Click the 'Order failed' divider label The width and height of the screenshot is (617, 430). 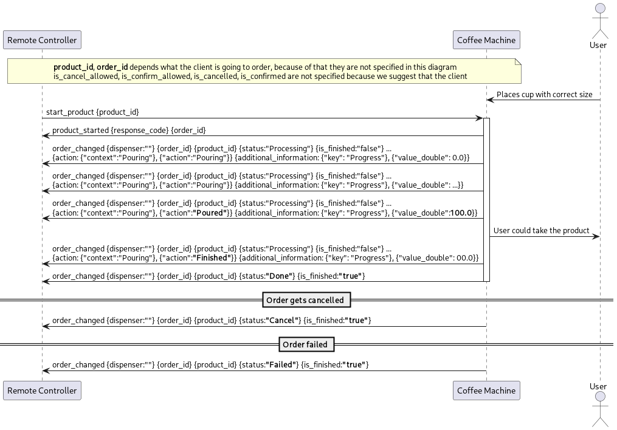(x=306, y=344)
